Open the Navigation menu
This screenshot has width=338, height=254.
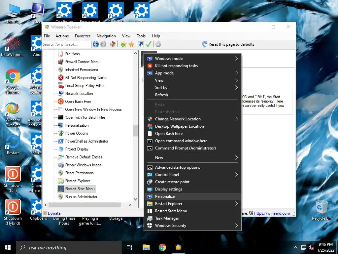tap(106, 36)
